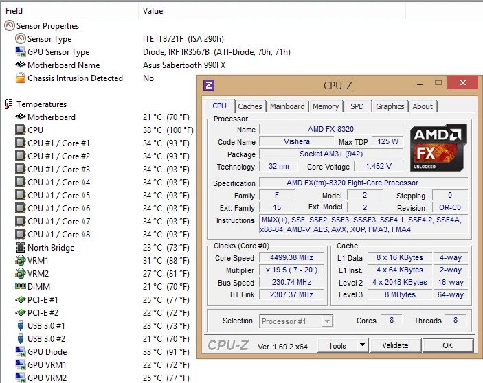Switch to the Caches tab
The width and height of the screenshot is (483, 383).
(250, 106)
